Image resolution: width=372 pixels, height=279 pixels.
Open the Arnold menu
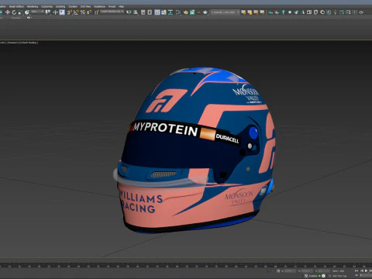click(112, 6)
